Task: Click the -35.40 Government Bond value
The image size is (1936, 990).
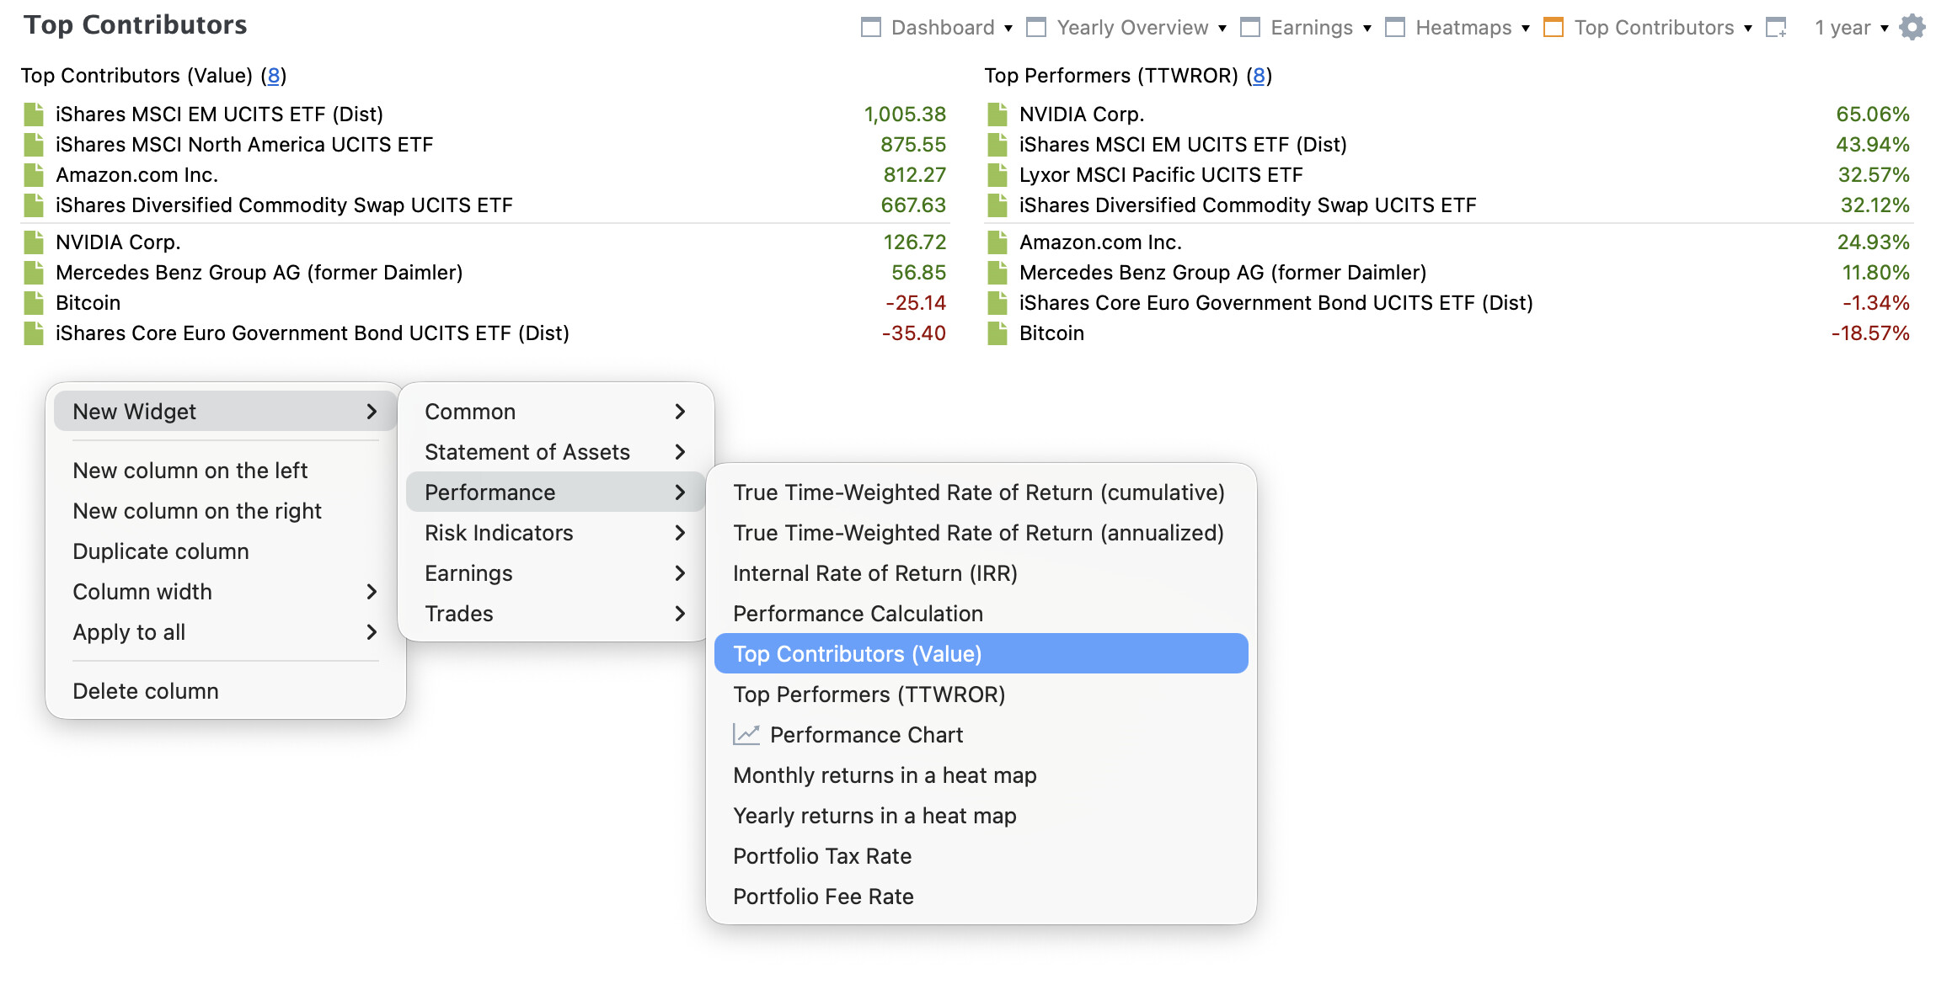Action: point(913,333)
